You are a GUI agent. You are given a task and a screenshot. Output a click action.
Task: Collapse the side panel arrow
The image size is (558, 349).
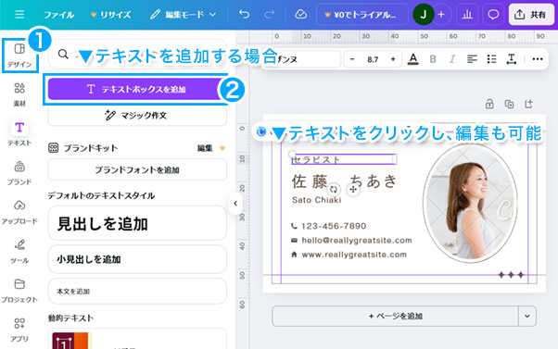pyautogui.click(x=235, y=204)
